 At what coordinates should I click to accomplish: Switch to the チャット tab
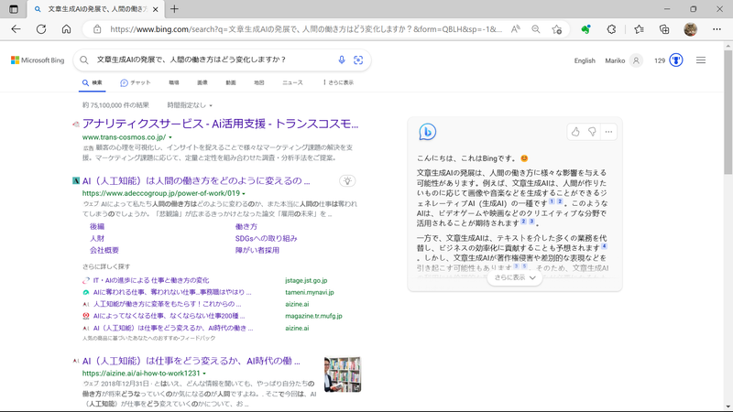(x=135, y=82)
